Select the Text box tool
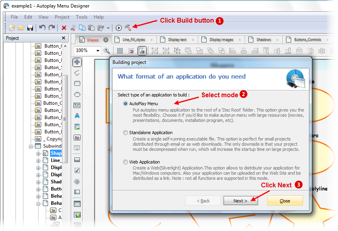 click(77, 105)
